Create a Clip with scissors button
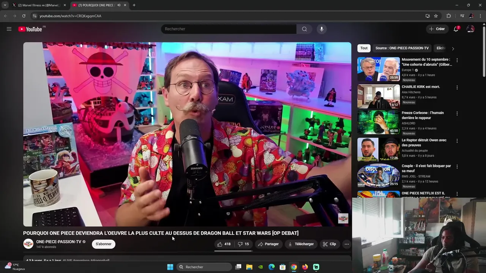This screenshot has width=486, height=273. (x=329, y=244)
